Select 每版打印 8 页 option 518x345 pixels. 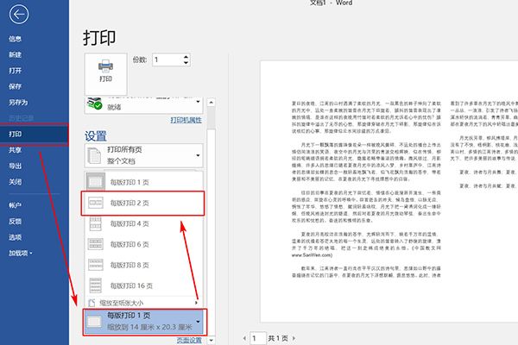[143, 265]
